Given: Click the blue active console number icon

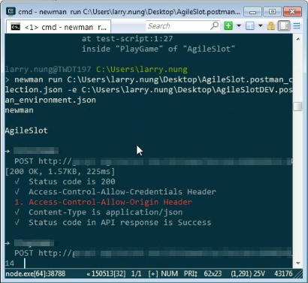Looking at the screenshot, I should [250, 26].
